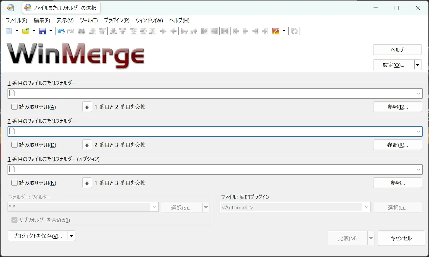The width and height of the screenshot is (429, 257).
Task: Click the Refresh toolbar icon
Action: point(294,31)
